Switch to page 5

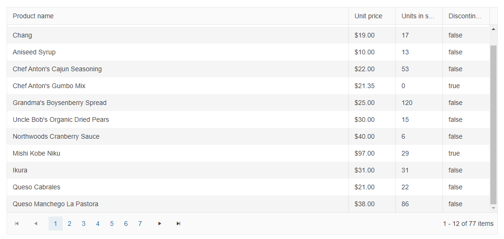click(112, 224)
